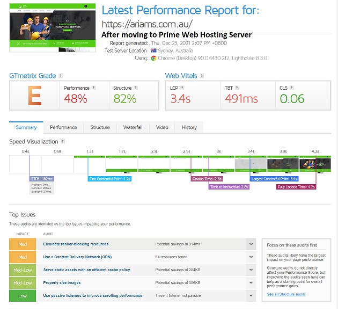Click the Time to Interactive 2.8s marker

[229, 187]
